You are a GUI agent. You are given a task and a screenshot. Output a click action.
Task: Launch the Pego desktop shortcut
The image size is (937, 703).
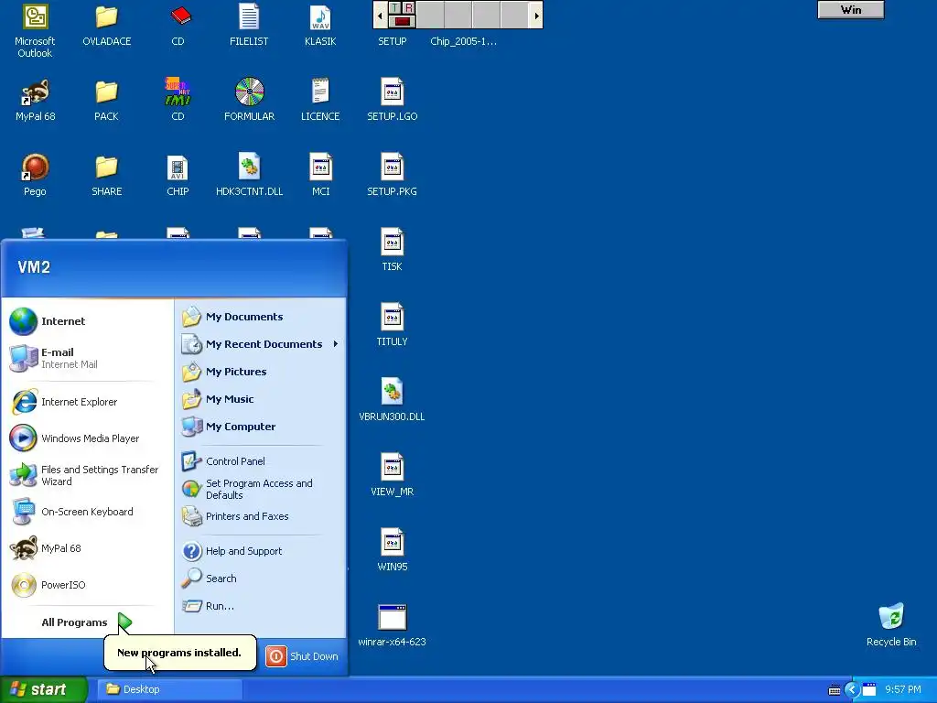click(x=35, y=176)
